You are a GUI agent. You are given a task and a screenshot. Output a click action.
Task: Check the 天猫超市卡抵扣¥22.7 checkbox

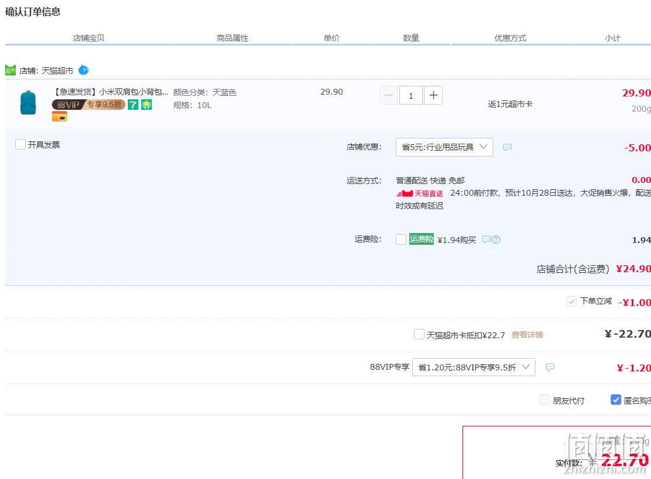coord(419,334)
